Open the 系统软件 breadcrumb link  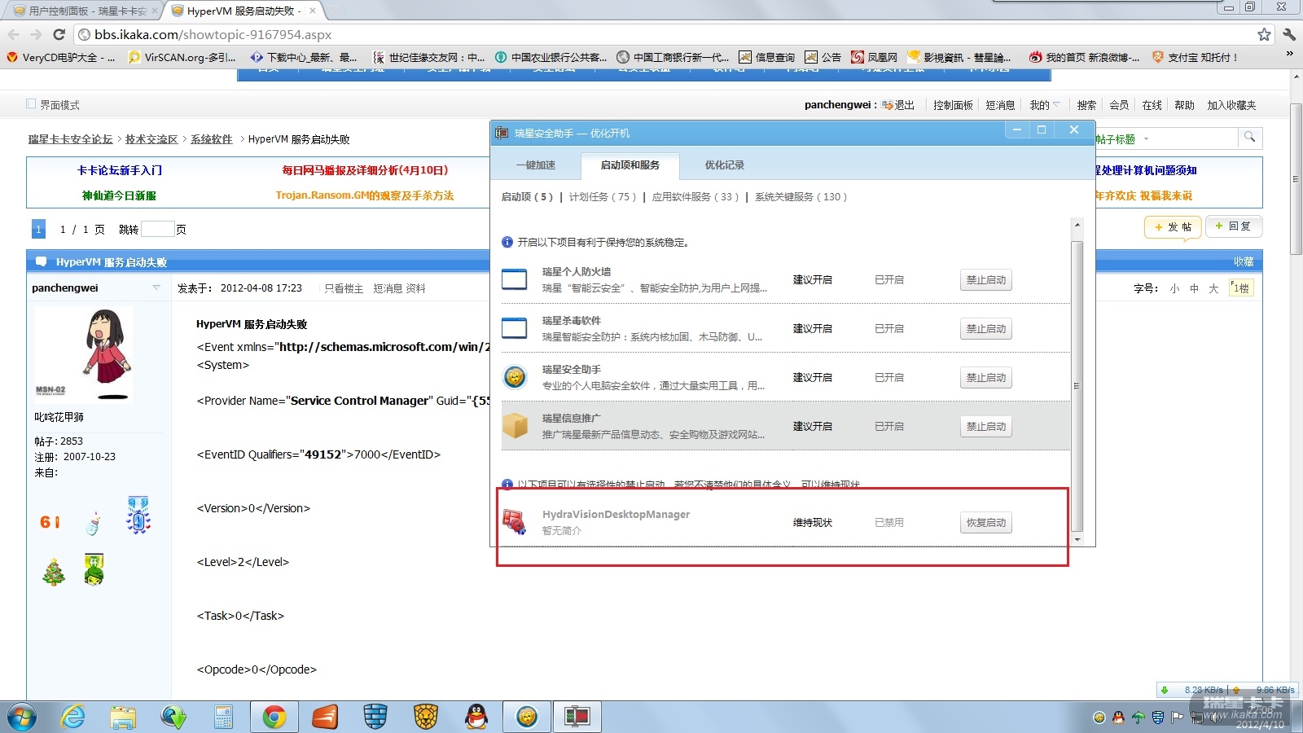[x=212, y=139]
